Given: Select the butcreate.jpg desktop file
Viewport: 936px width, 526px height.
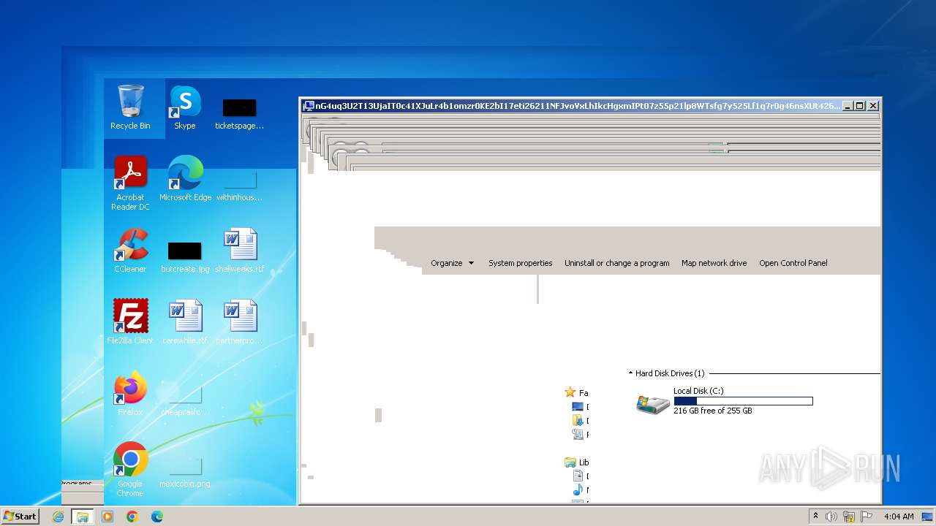Looking at the screenshot, I should click(185, 257).
